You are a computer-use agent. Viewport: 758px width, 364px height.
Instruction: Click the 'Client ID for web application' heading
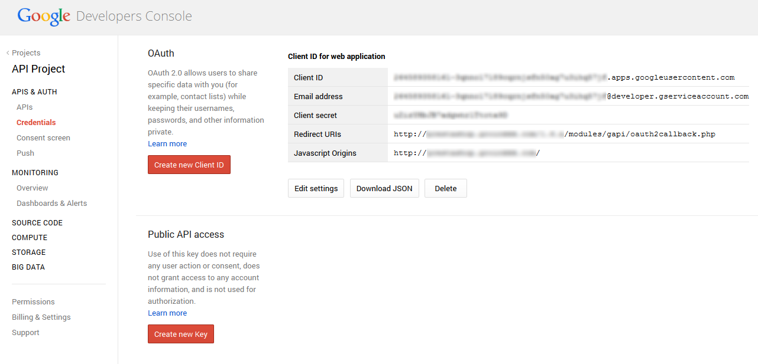coord(336,57)
